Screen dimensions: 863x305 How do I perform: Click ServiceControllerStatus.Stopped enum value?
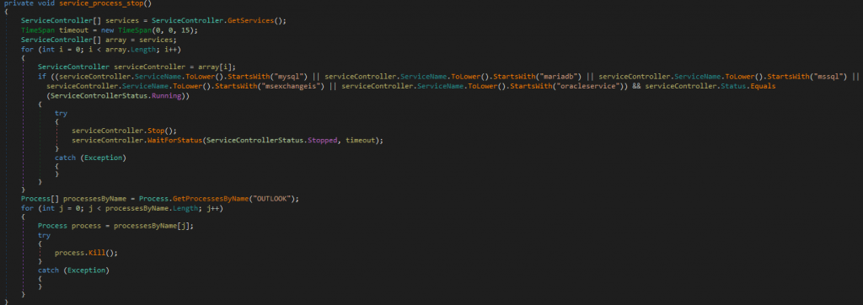pyautogui.click(x=271, y=141)
